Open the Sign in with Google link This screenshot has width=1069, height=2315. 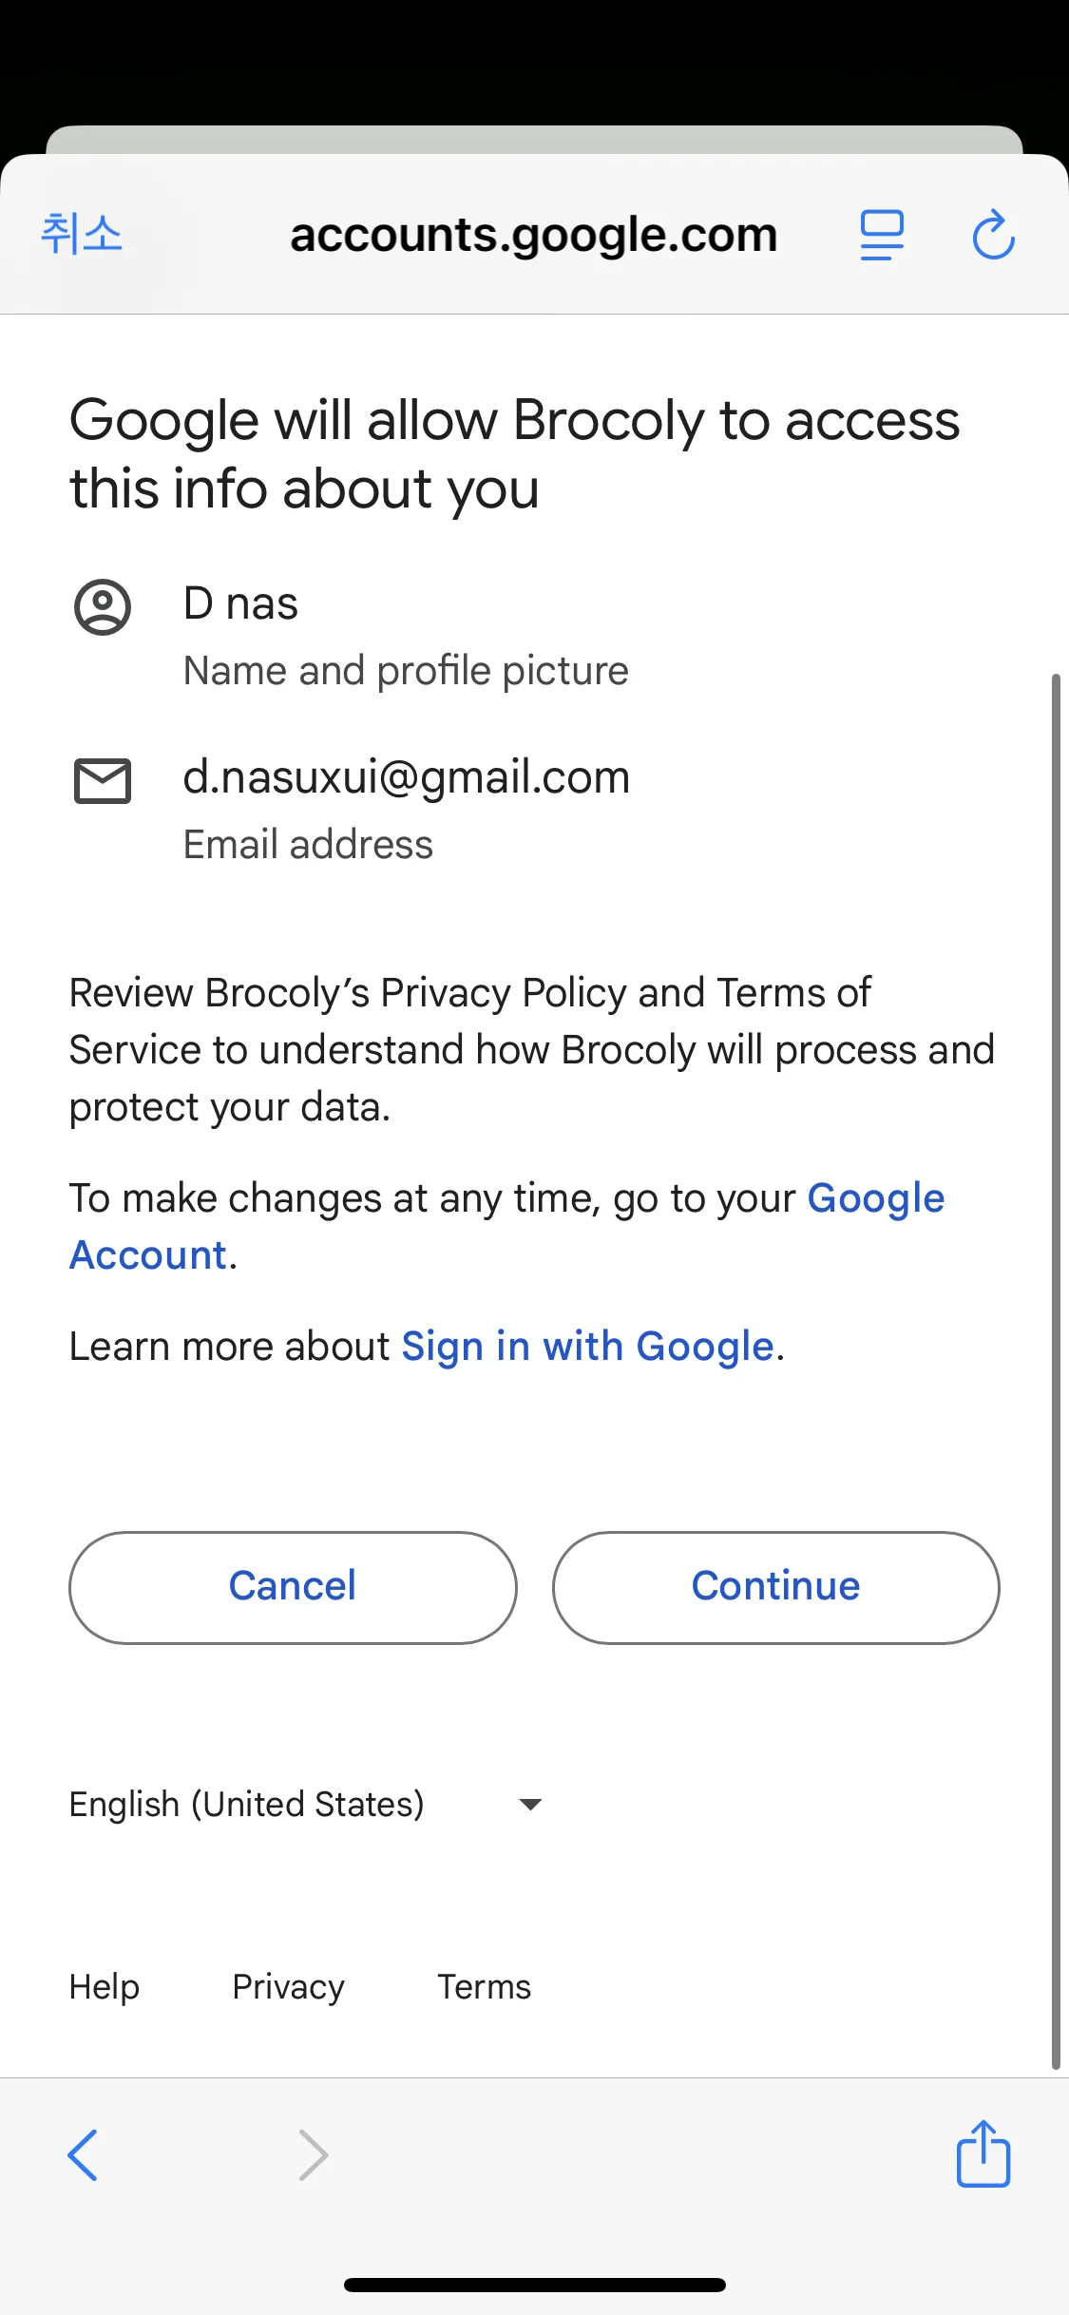click(x=587, y=1347)
